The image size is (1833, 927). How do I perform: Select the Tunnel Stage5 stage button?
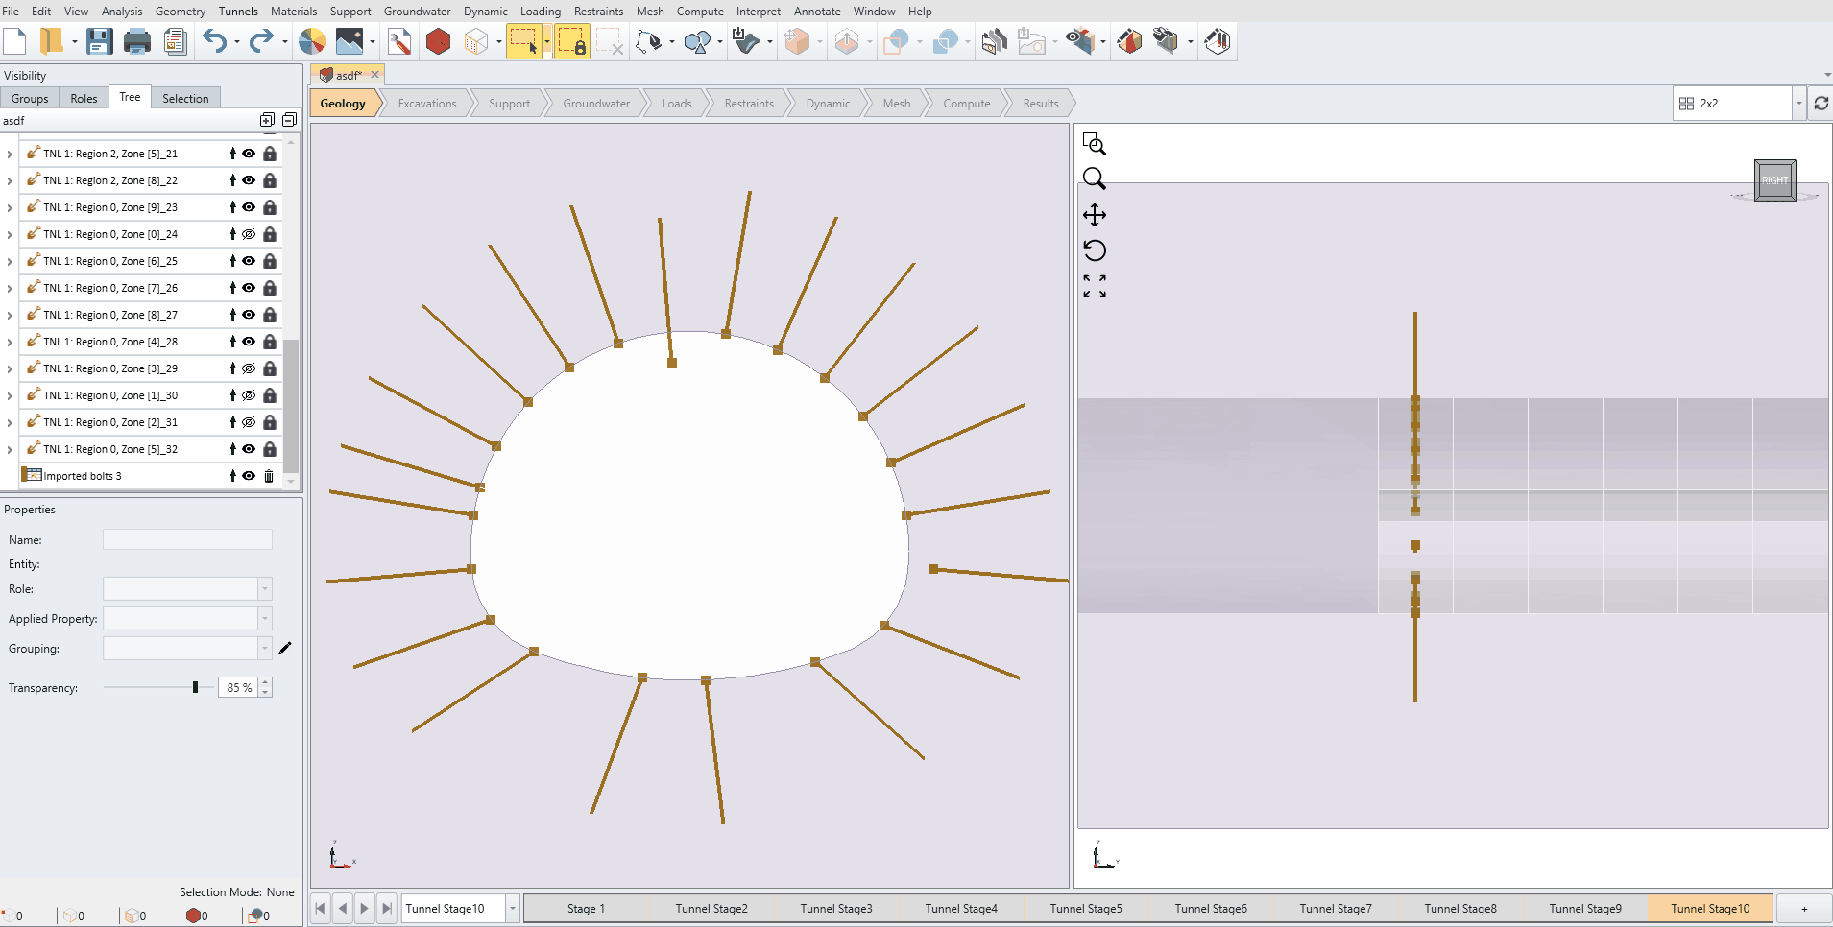click(1085, 909)
